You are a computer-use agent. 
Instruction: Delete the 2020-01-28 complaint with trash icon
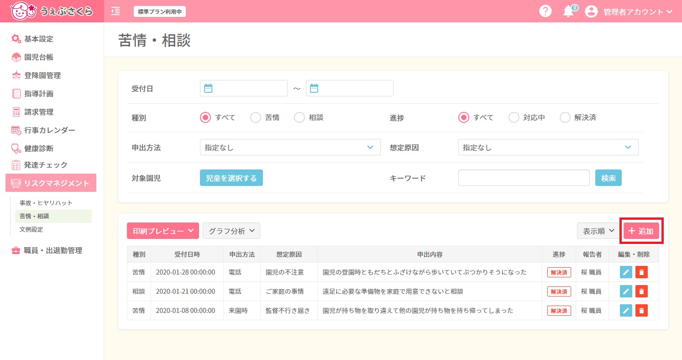(641, 272)
